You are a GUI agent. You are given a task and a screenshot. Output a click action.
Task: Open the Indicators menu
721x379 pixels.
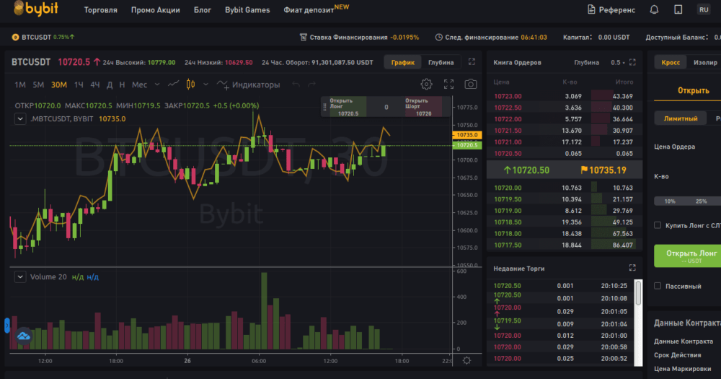click(x=248, y=84)
